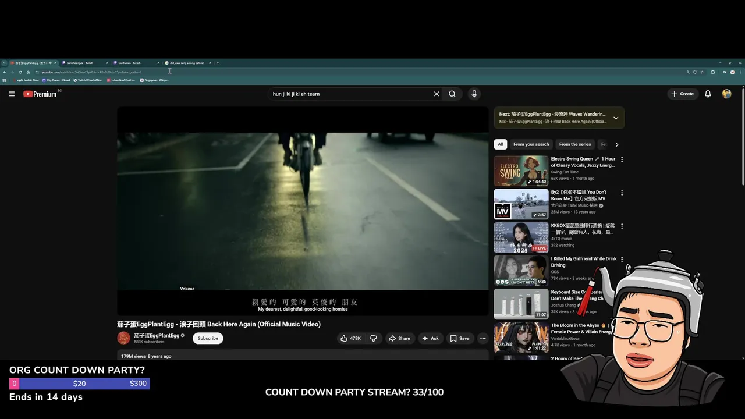745x419 pixels.
Task: Open the 茄子蛋EggPlantEgg channel avatar
Action: click(x=123, y=338)
